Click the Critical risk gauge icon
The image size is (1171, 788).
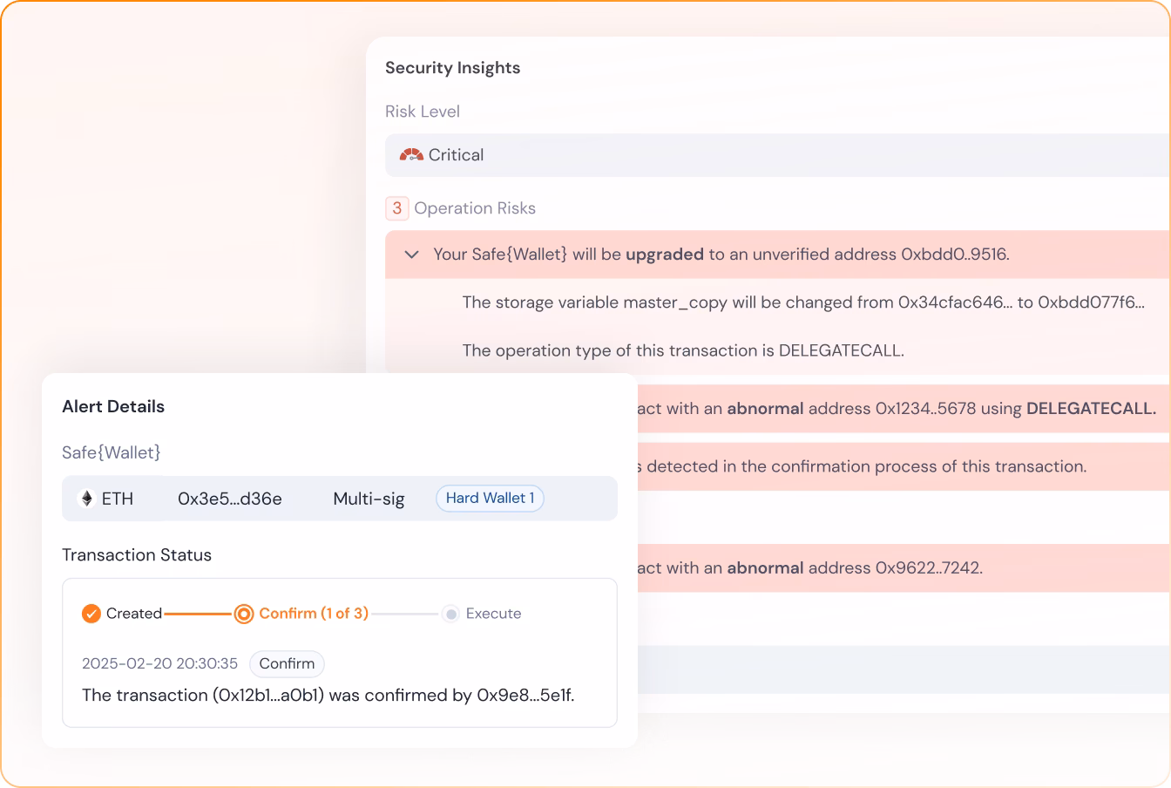(411, 155)
